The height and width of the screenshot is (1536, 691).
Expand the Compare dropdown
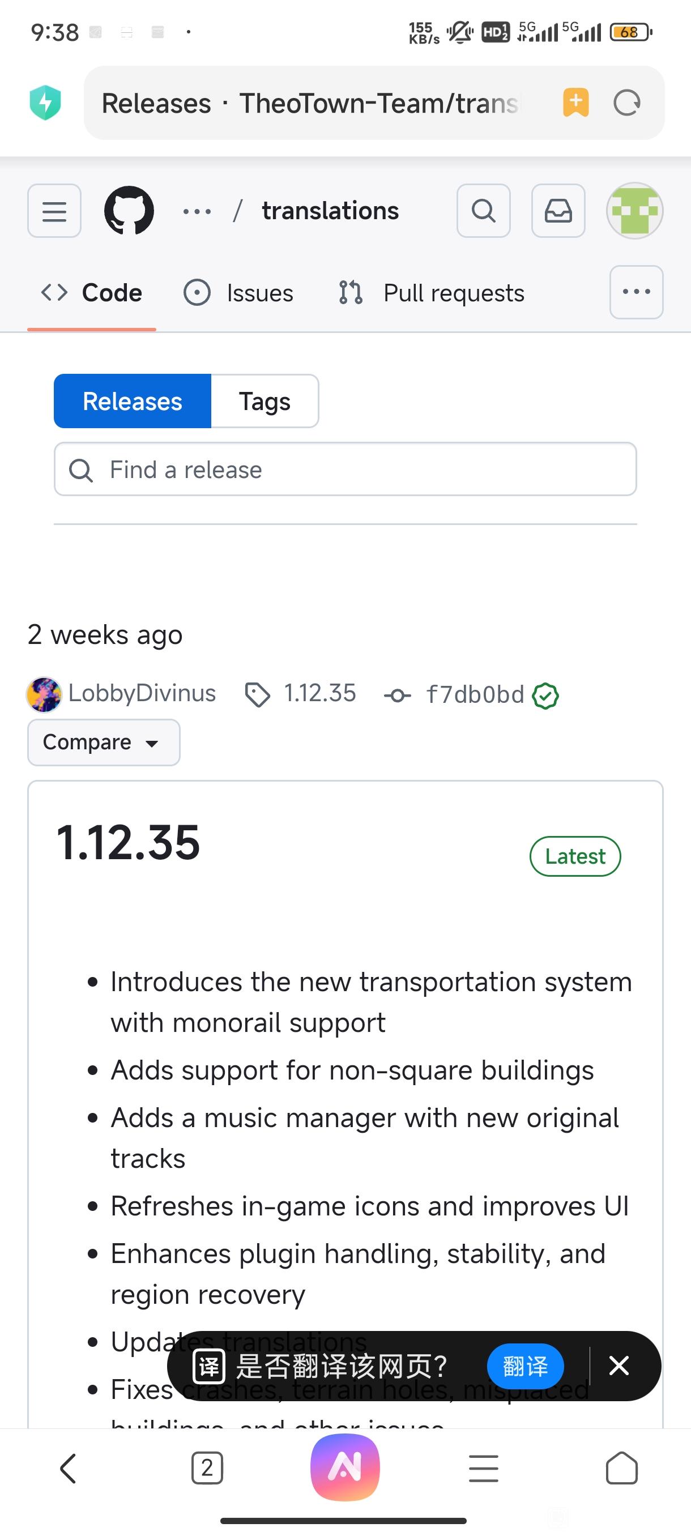(104, 743)
